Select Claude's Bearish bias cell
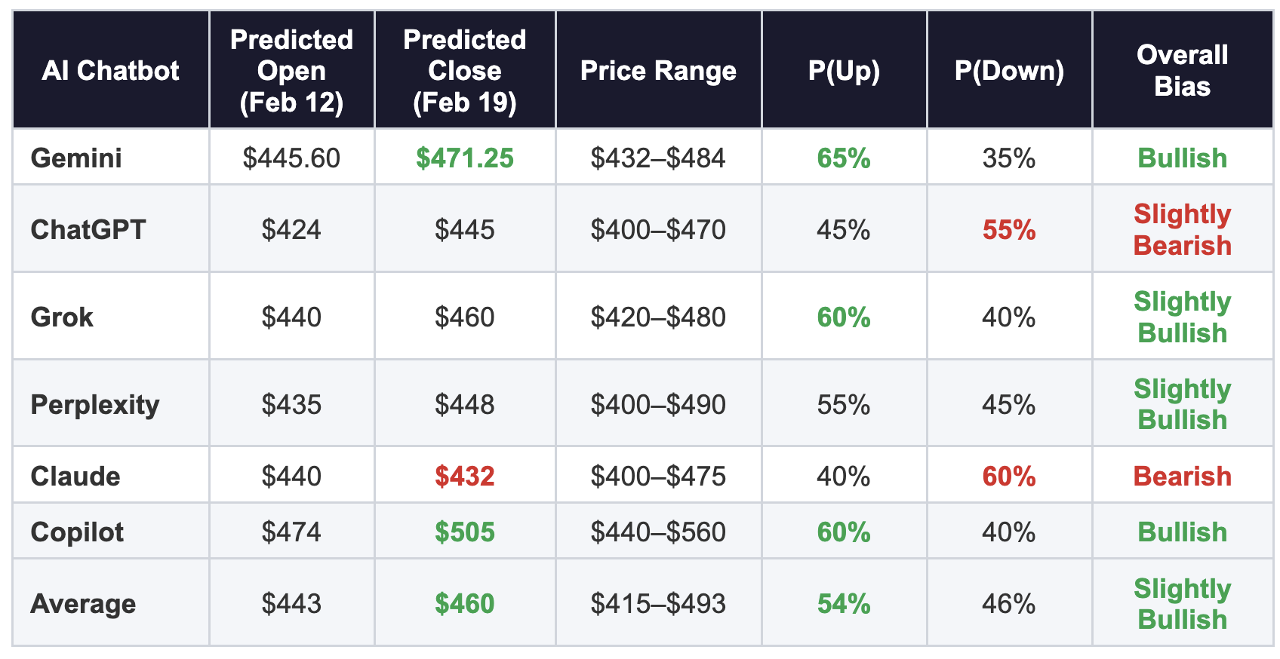1280x659 pixels. pos(1182,477)
